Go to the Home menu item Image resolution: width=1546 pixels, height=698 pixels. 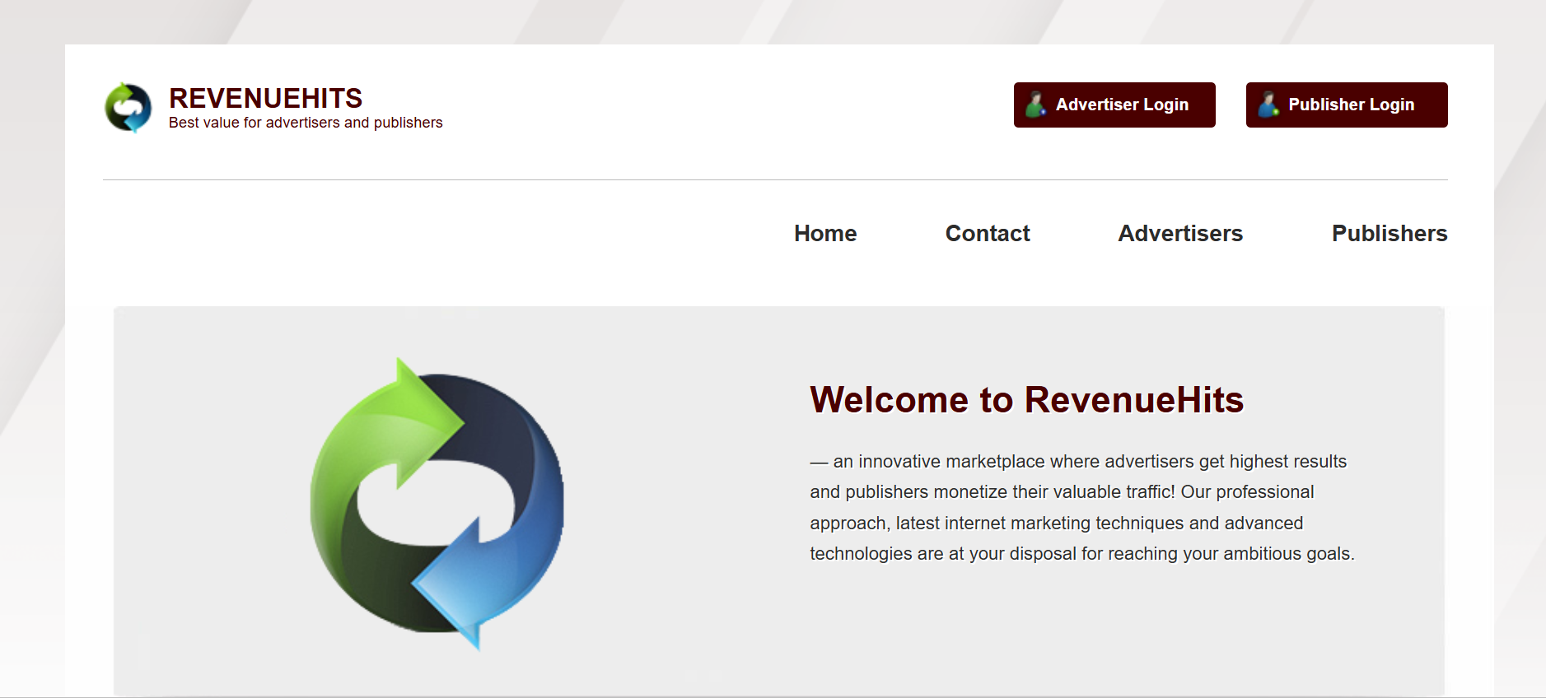[825, 234]
